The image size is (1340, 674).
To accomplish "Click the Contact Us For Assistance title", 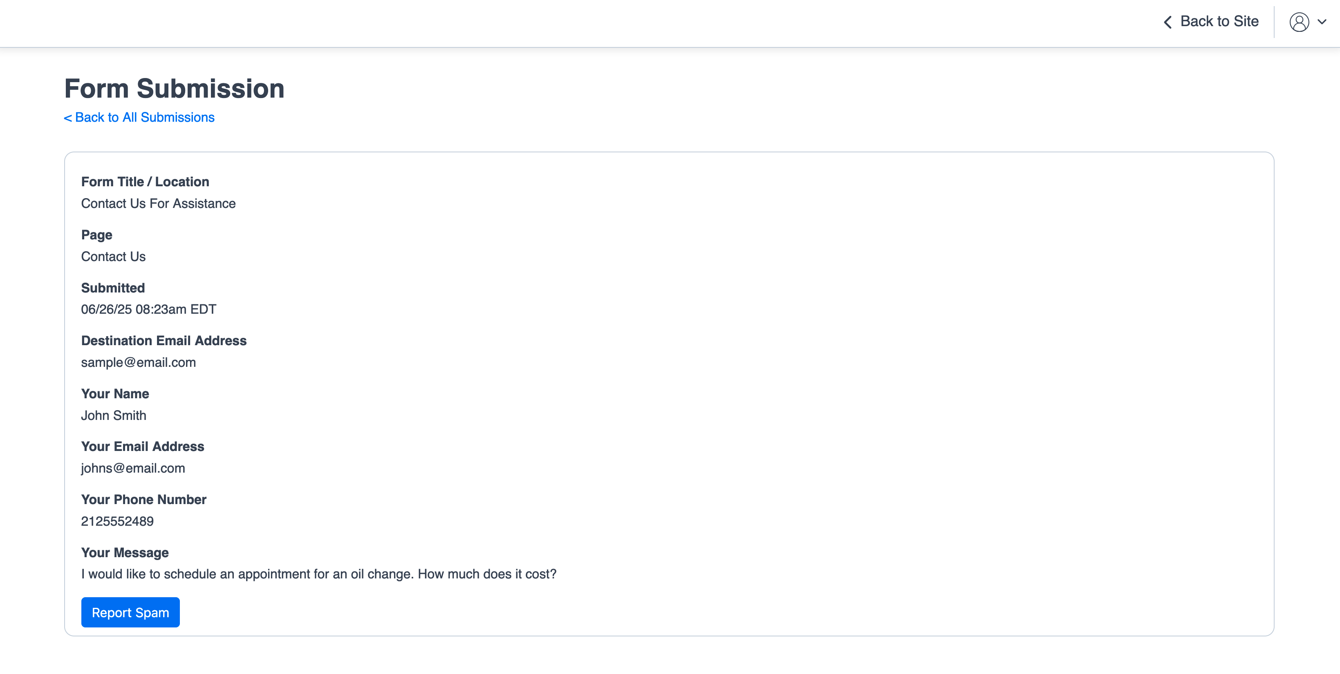I will (159, 203).
